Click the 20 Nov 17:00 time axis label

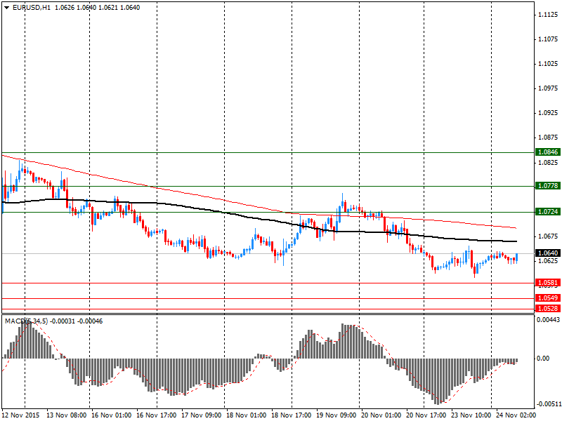426,415
